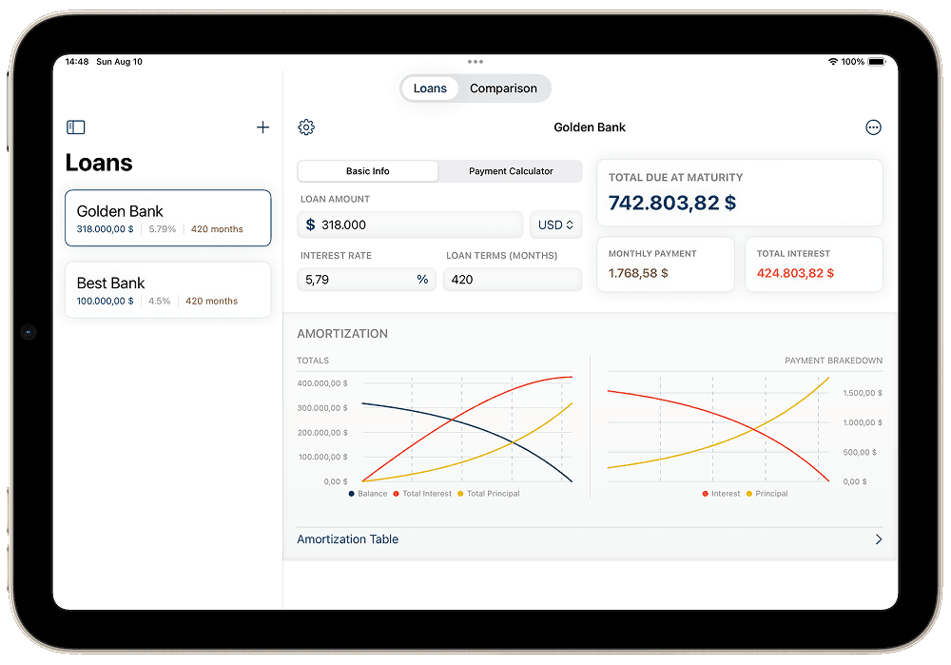Open settings gear icon
The width and height of the screenshot is (951, 665).
tap(306, 127)
